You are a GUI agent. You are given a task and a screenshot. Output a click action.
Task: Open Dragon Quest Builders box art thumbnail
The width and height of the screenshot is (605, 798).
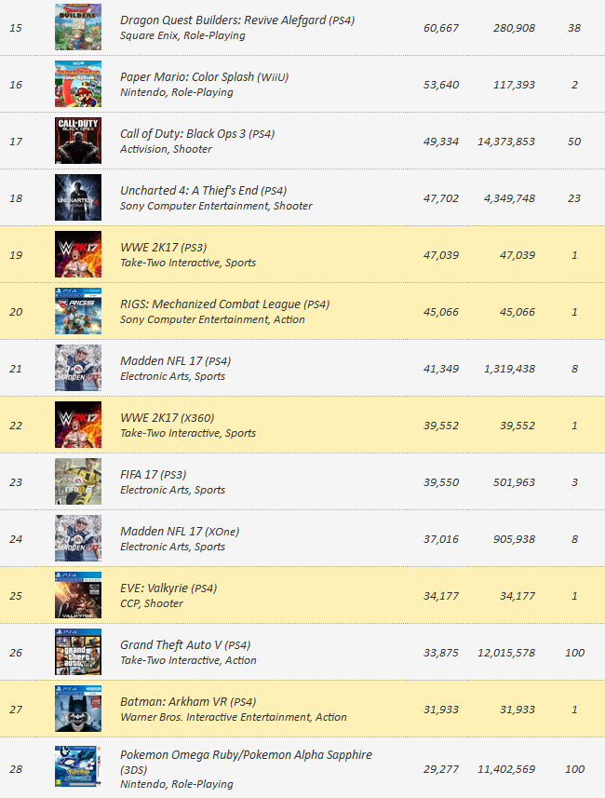tap(78, 27)
